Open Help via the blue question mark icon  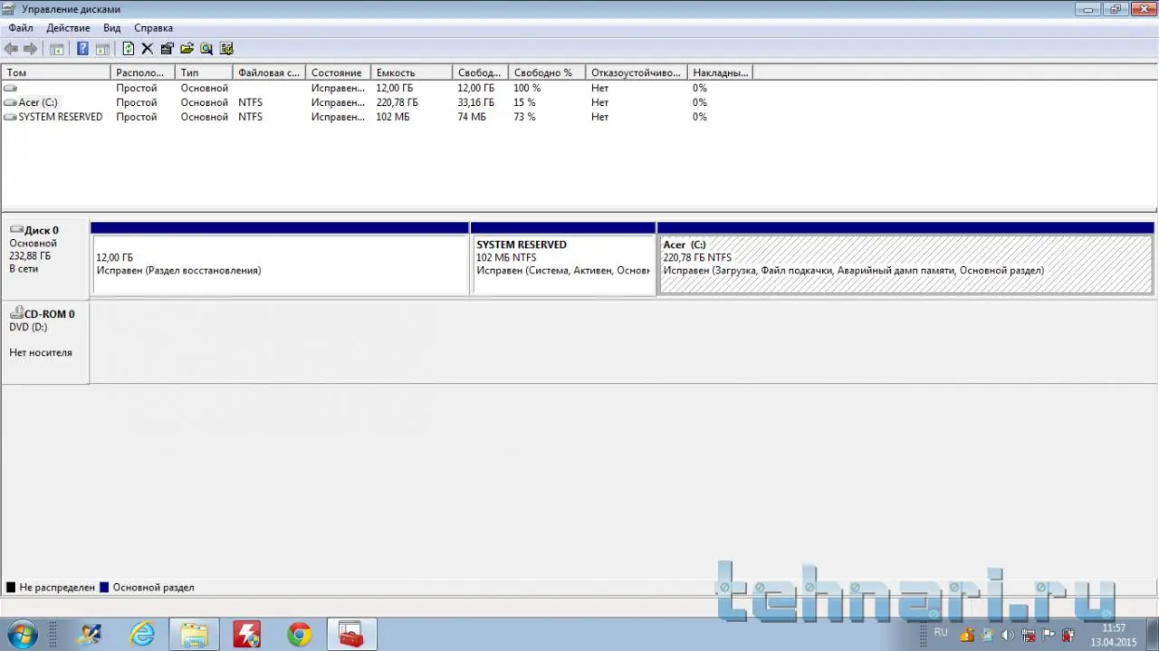[x=82, y=49]
